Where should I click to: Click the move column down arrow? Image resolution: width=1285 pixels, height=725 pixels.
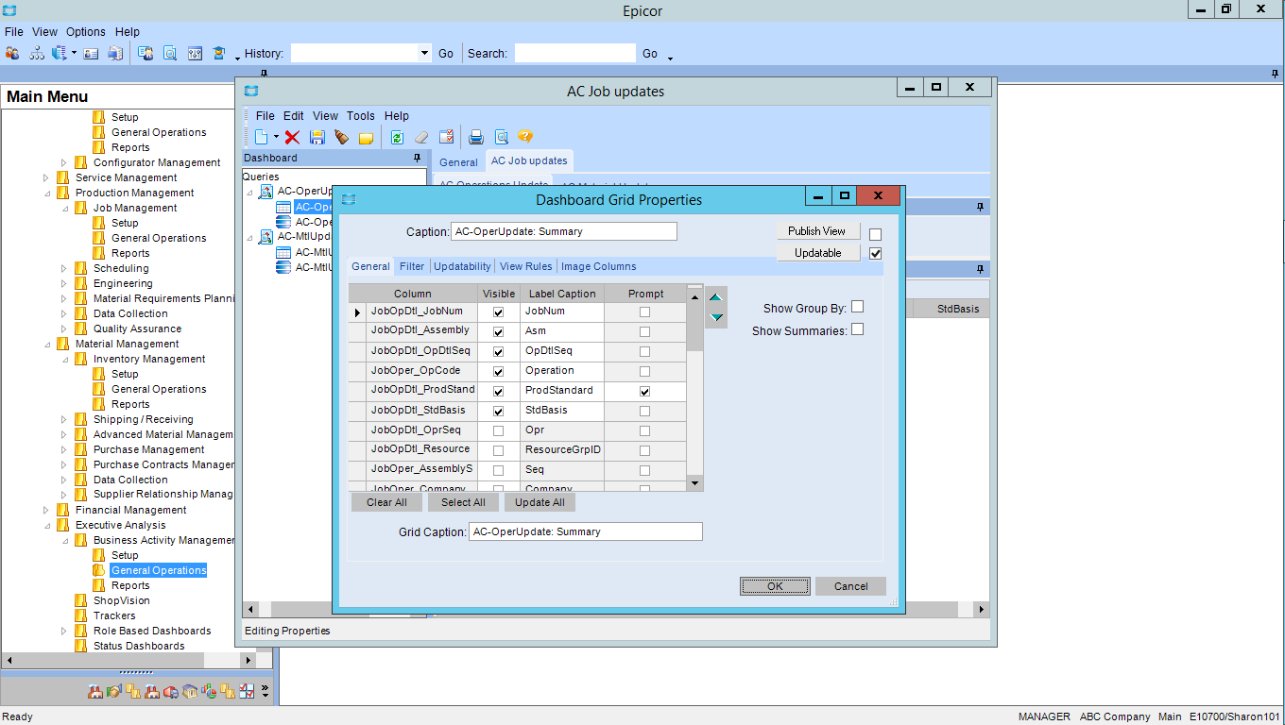pyautogui.click(x=716, y=317)
